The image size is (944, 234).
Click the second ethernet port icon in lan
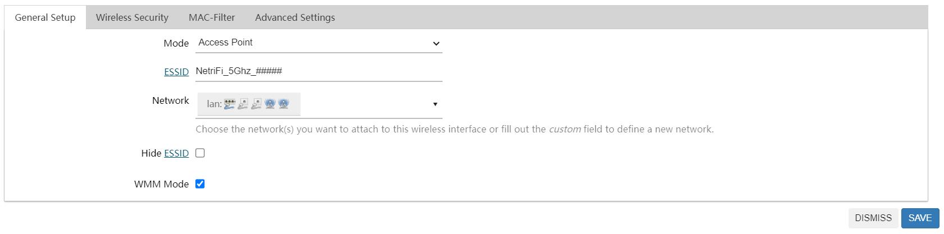pos(256,104)
